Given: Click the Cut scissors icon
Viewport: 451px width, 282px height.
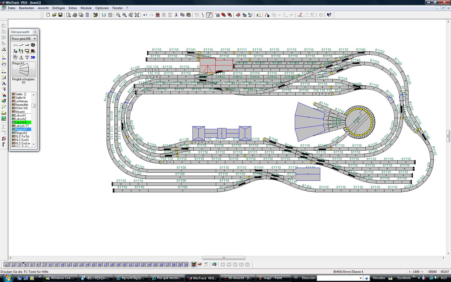Looking at the screenshot, I should pos(176,15).
